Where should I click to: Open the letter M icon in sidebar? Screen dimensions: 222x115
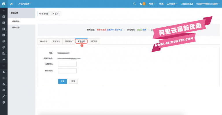(4, 60)
